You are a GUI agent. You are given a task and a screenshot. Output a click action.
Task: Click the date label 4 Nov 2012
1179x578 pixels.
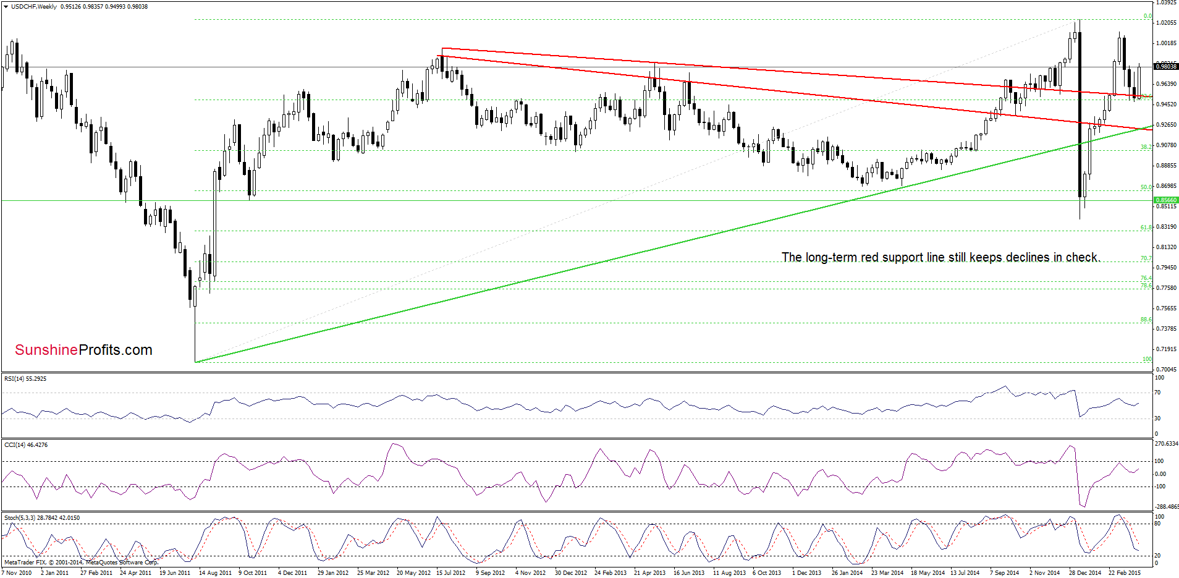tap(530, 573)
